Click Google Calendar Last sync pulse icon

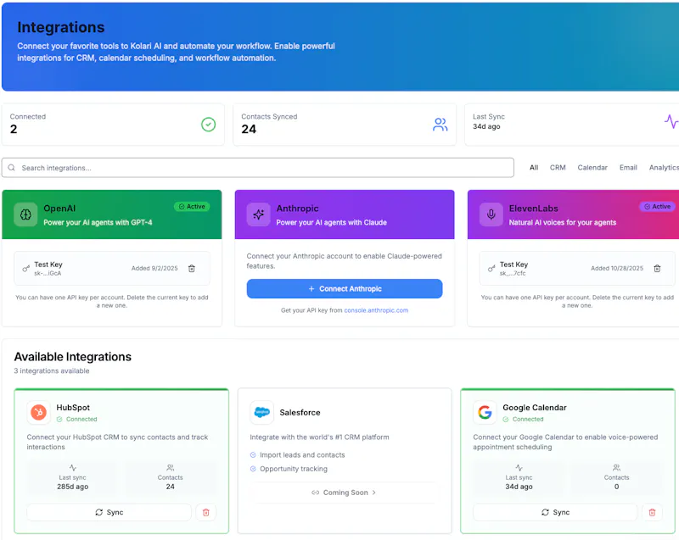click(519, 468)
